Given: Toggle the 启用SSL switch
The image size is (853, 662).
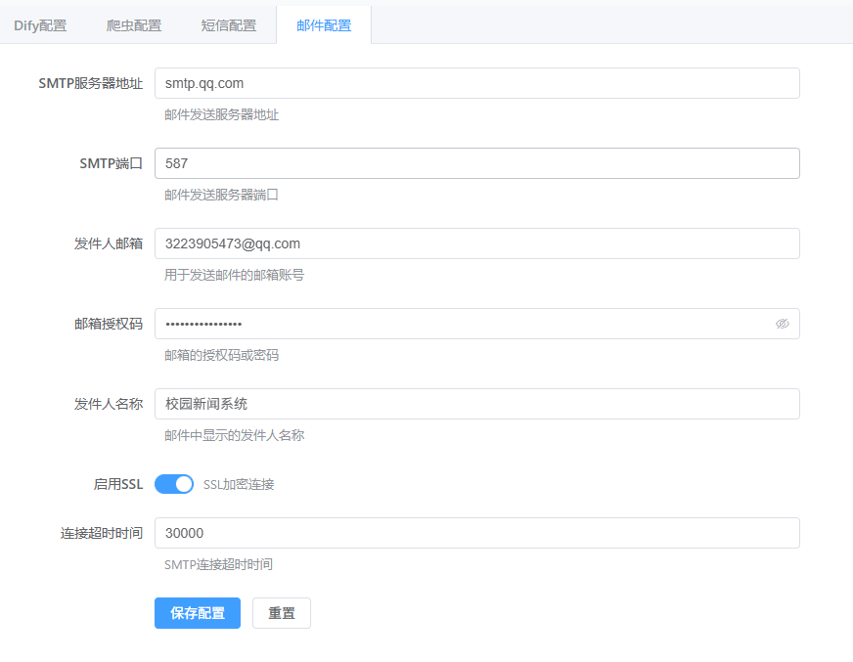Looking at the screenshot, I should [x=174, y=484].
